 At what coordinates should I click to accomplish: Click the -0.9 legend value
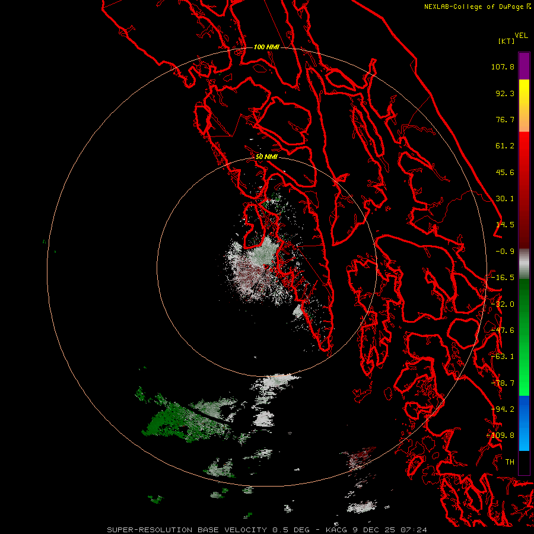click(505, 252)
